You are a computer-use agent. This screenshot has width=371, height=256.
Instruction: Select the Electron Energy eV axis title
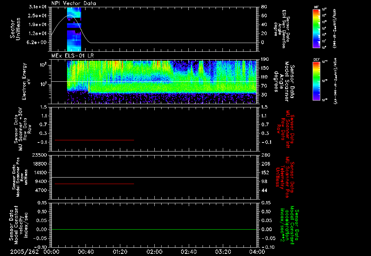[x=27, y=81]
